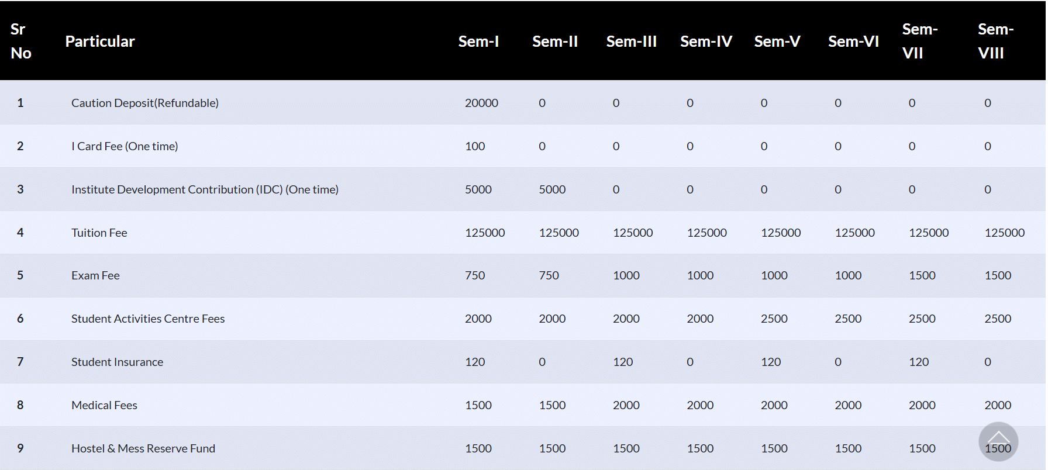Select the Sem-IV column header

pyautogui.click(x=706, y=42)
